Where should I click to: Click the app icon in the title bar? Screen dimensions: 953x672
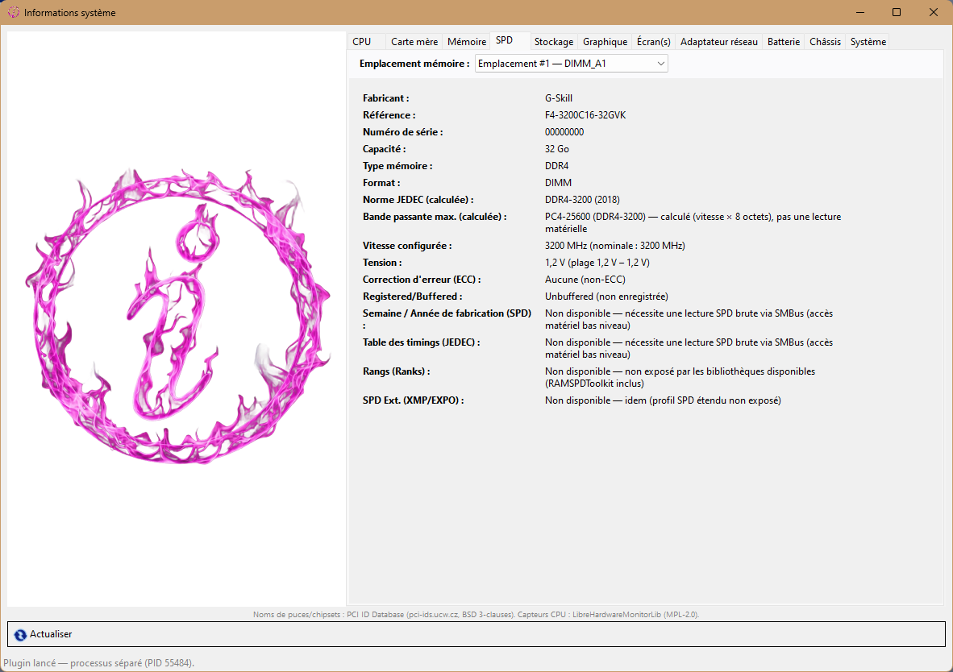point(14,12)
